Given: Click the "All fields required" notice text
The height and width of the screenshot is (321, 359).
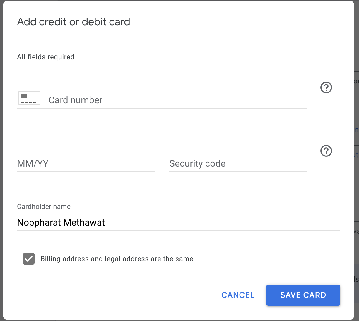Looking at the screenshot, I should (46, 57).
